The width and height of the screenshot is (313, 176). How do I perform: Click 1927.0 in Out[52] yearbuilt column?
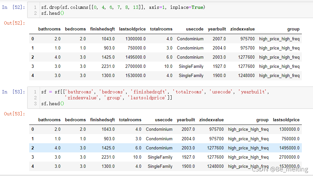point(219,67)
